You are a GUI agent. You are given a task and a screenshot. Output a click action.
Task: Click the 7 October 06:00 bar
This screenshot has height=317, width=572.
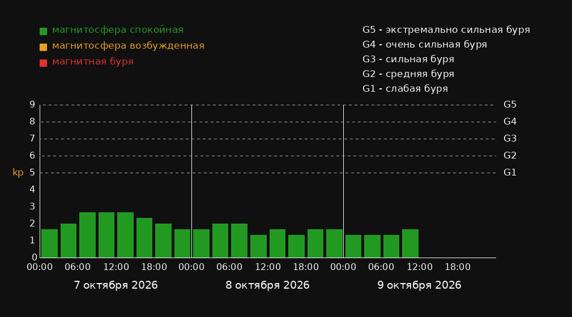click(x=88, y=235)
